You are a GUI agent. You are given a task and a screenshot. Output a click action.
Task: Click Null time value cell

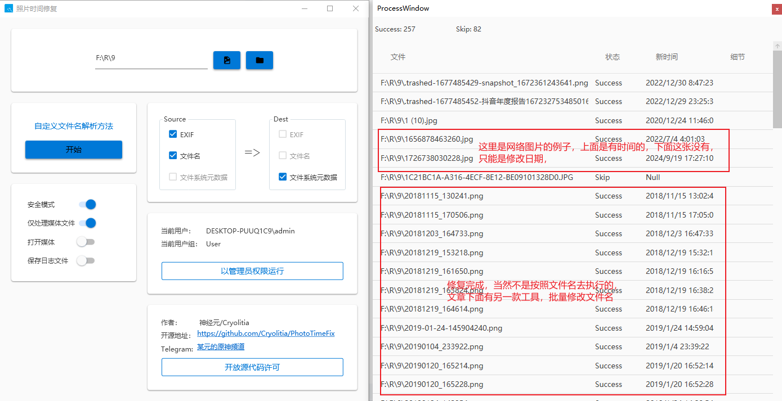653,177
